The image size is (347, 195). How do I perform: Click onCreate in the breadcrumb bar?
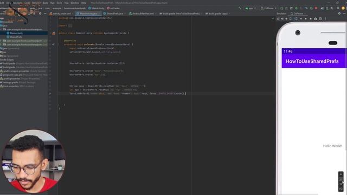click(113, 8)
